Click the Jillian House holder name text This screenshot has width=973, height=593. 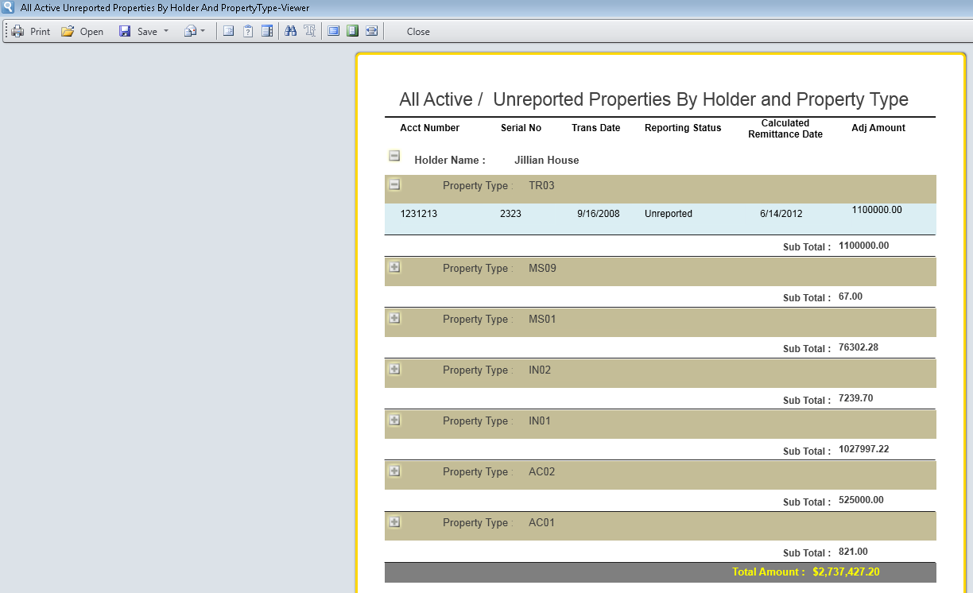coord(547,161)
